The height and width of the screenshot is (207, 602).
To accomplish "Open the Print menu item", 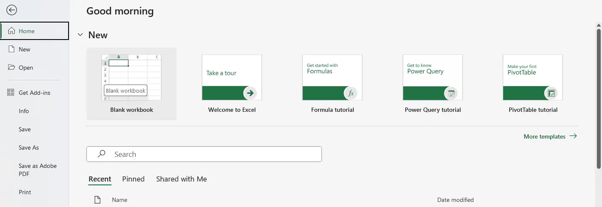I will pyautogui.click(x=25, y=192).
